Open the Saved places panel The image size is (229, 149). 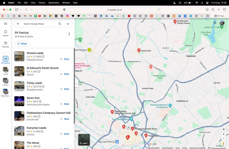tap(5, 33)
